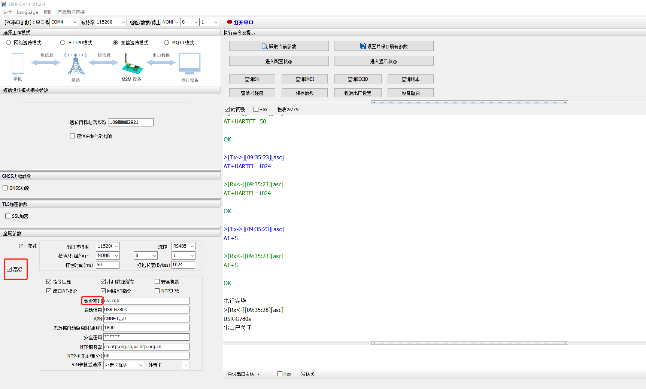Click the USR-CAT1 app icon in title bar

4,4
